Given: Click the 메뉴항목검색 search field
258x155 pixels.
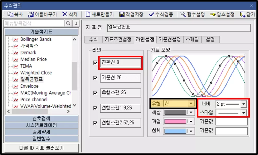Looking at the screenshot, I should (x=34, y=23).
